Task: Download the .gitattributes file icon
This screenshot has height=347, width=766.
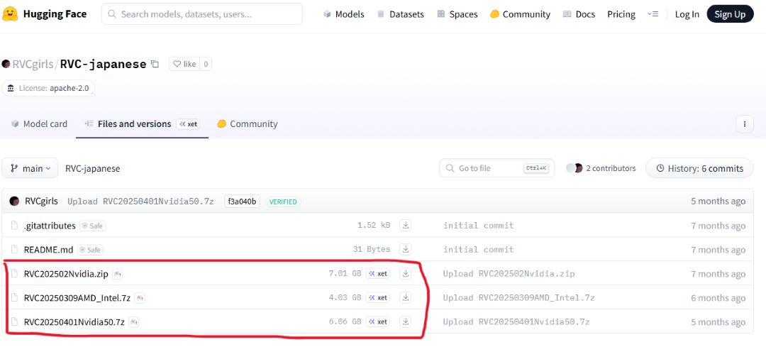Action: tap(405, 226)
